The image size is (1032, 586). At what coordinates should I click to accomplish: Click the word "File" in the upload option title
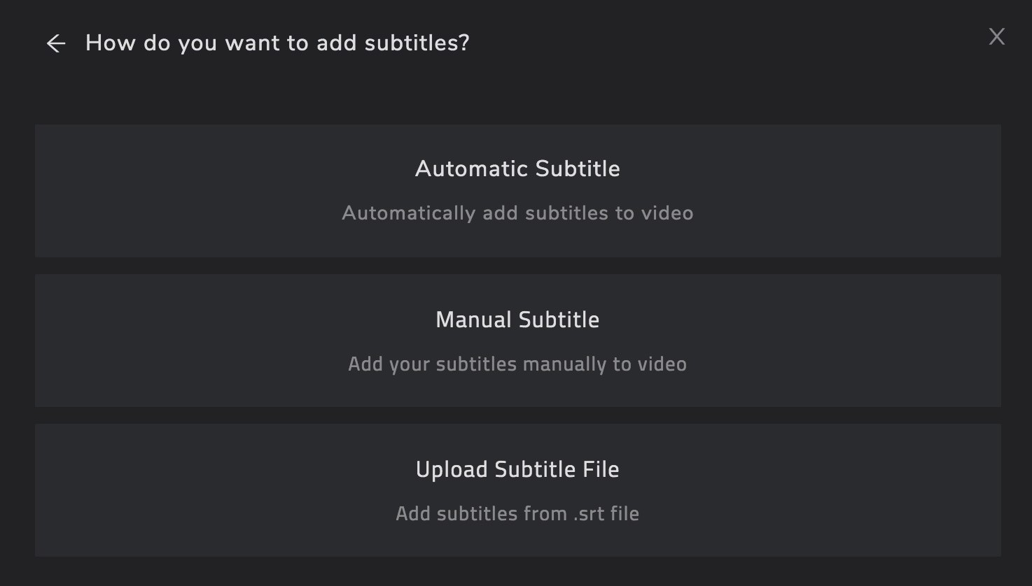pyautogui.click(x=601, y=469)
